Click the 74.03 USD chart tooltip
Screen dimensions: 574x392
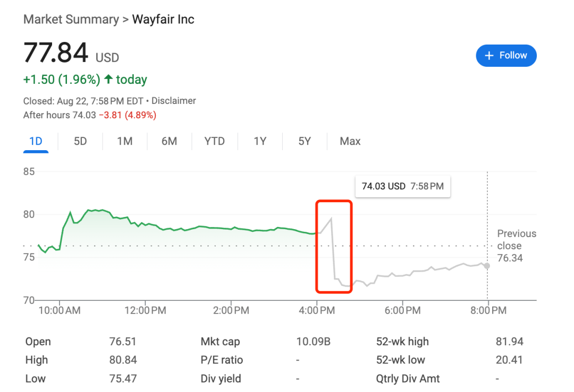coord(402,187)
